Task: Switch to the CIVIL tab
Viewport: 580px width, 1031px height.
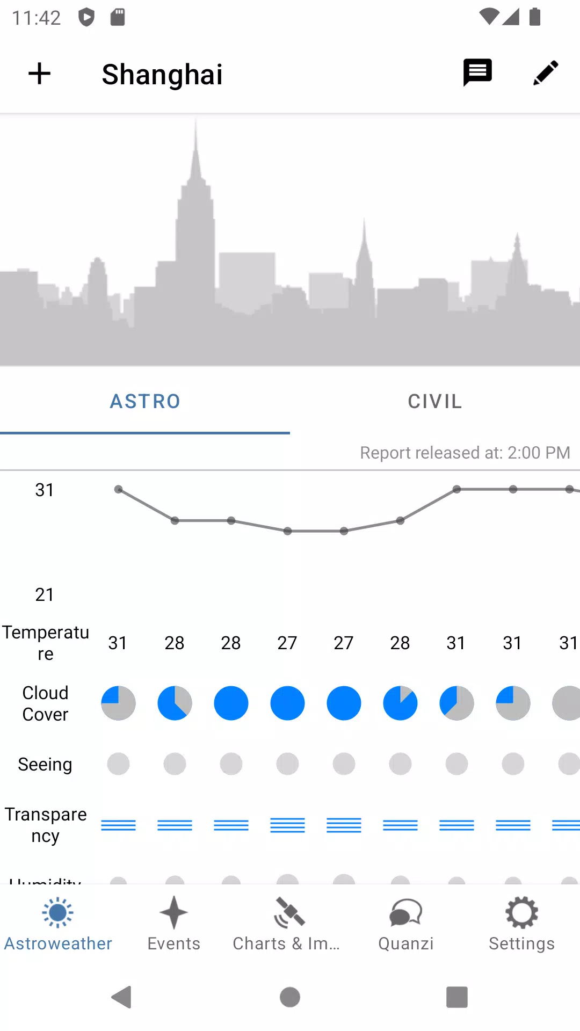Action: tap(435, 401)
